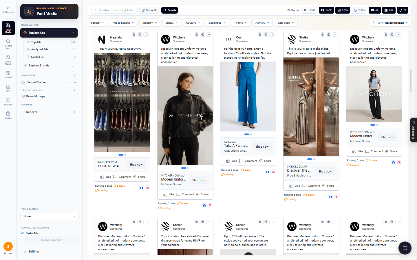The width and height of the screenshot is (417, 260).
Task: Open Explore Brands
Action: 49,66
